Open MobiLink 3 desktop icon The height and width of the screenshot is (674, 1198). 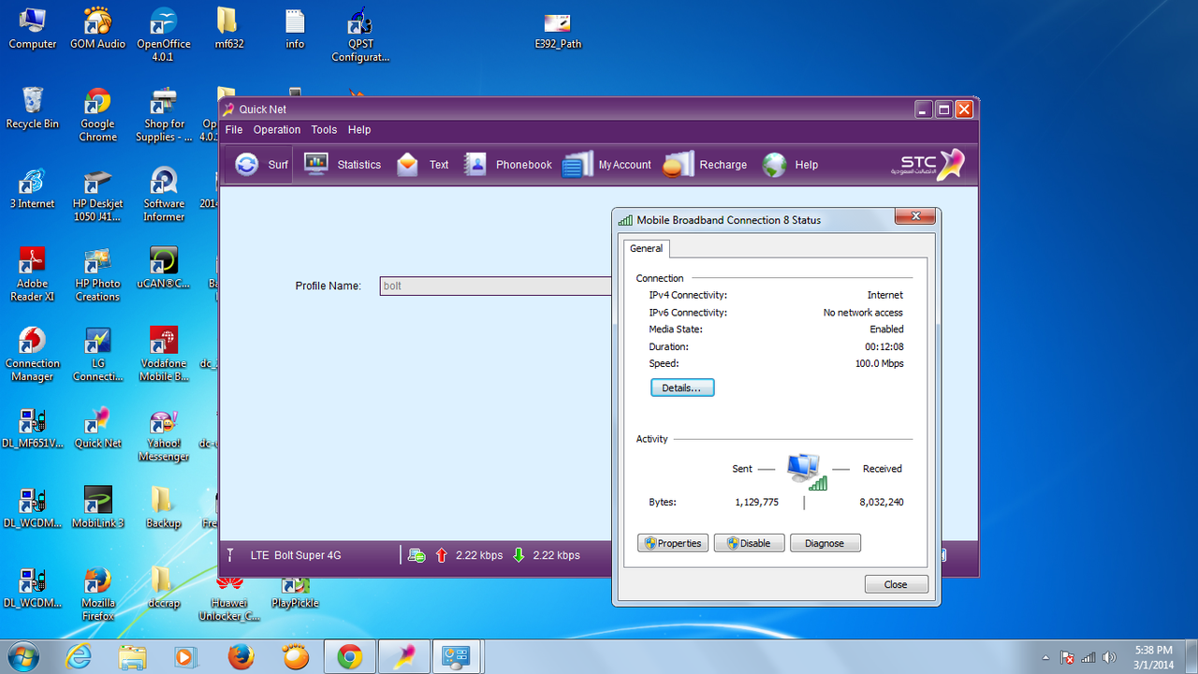point(98,506)
